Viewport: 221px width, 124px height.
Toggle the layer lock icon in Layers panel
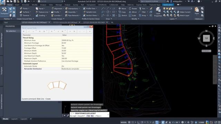click(x=170, y=9)
